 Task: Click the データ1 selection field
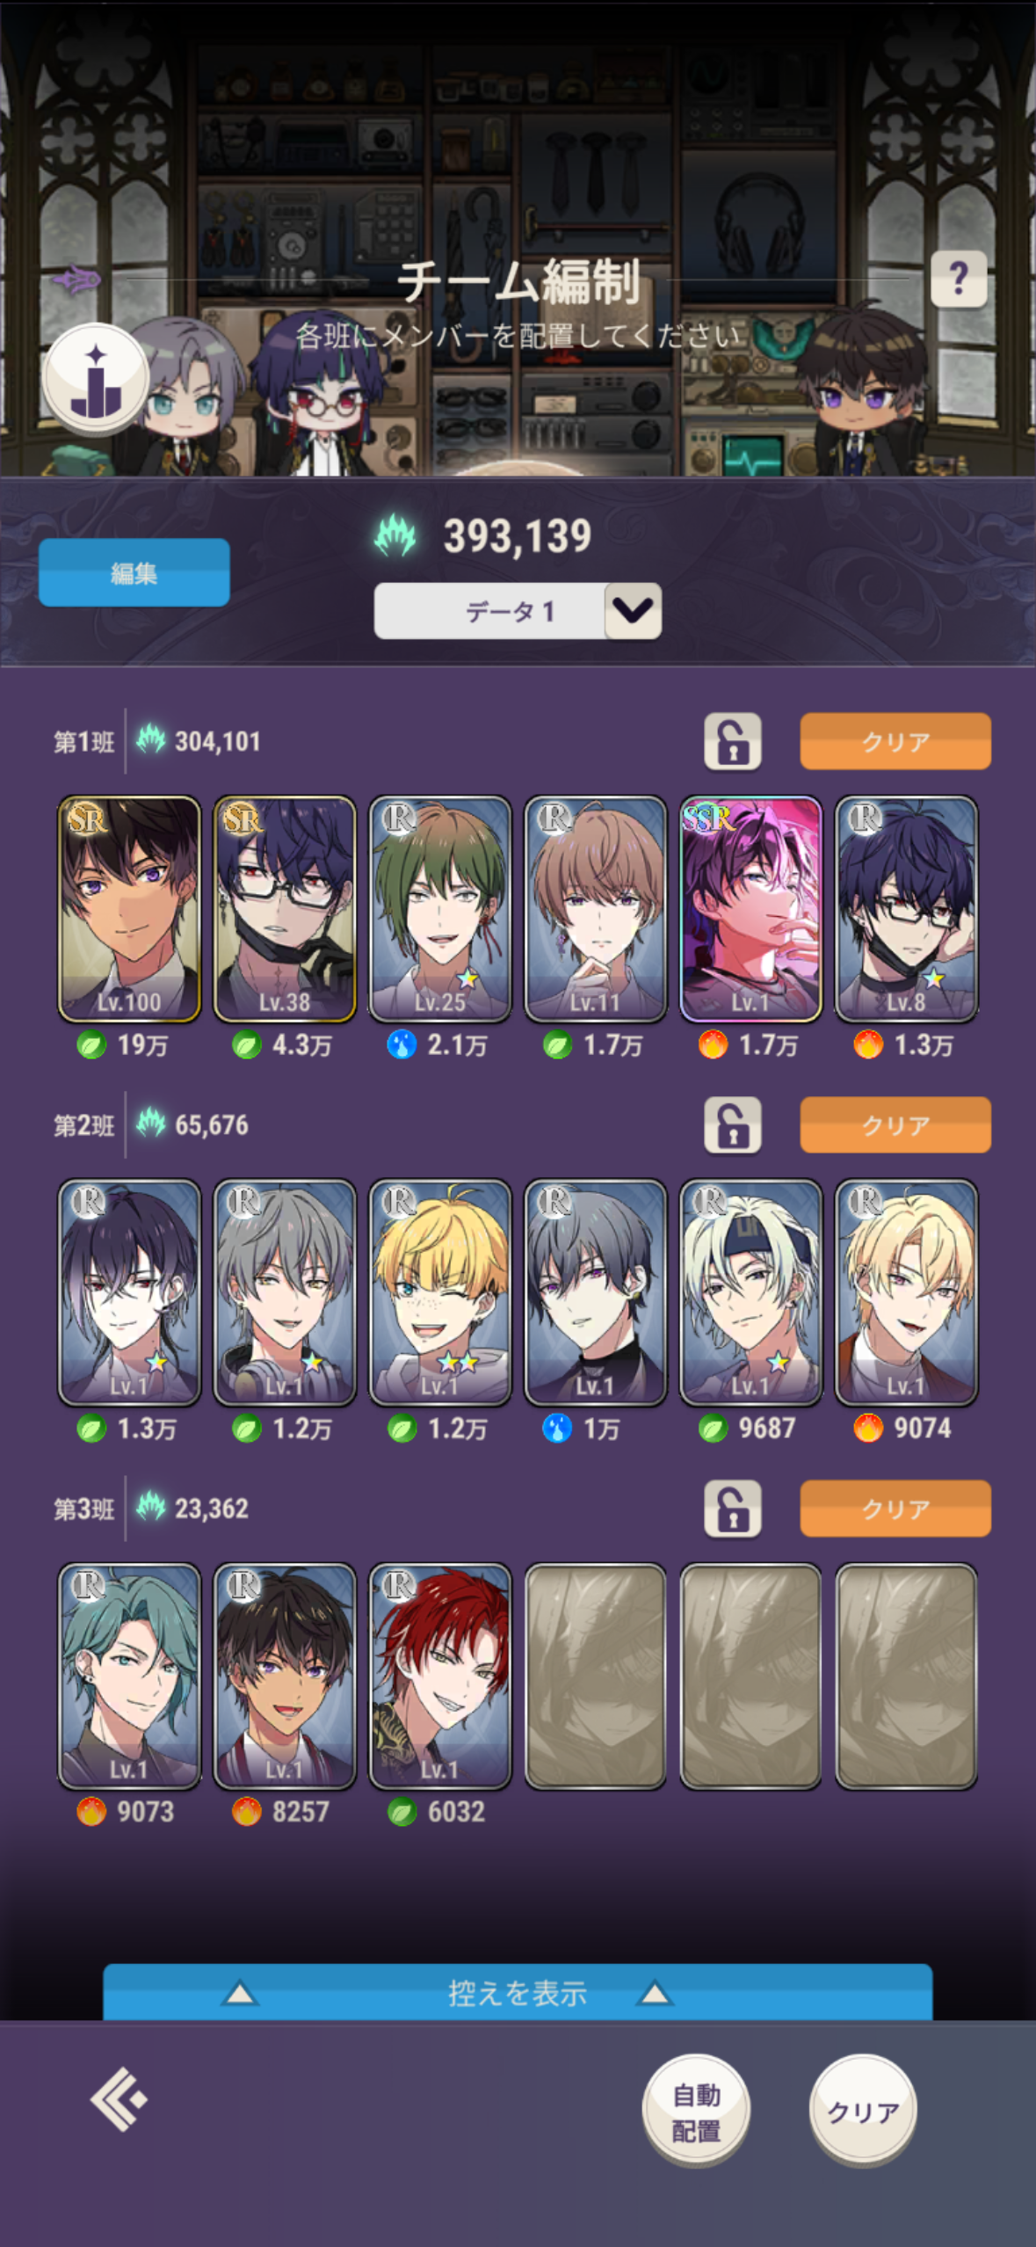pos(518,611)
